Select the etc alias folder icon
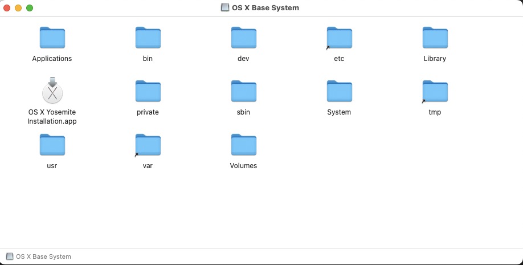Image resolution: width=523 pixels, height=265 pixels. [x=339, y=38]
